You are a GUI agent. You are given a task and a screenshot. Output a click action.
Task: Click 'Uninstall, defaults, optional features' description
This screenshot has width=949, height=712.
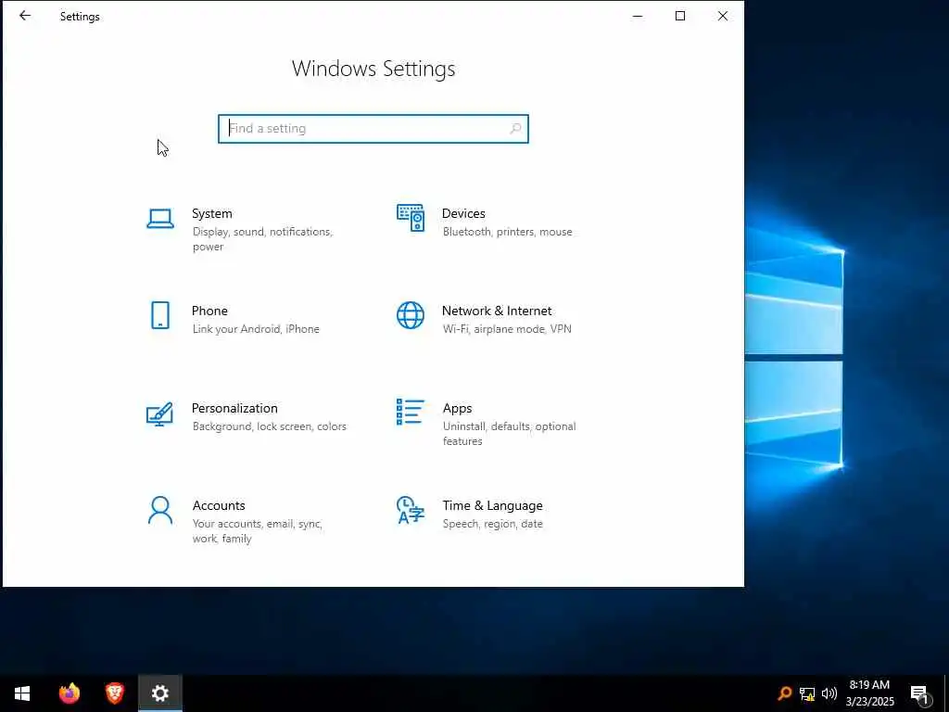pos(509,434)
